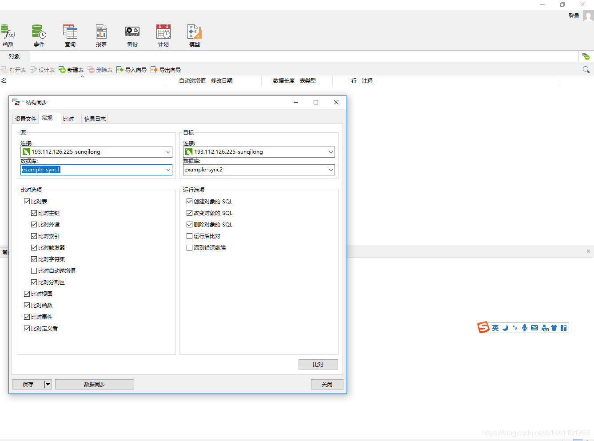594x441 pixels.
Task: Sort by the 表类型 column header
Action: [x=315, y=80]
